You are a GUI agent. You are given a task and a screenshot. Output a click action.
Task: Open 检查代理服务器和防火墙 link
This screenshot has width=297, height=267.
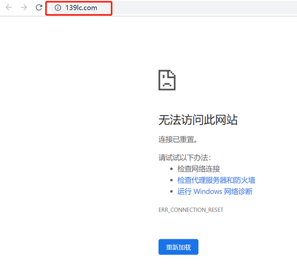[x=216, y=180]
